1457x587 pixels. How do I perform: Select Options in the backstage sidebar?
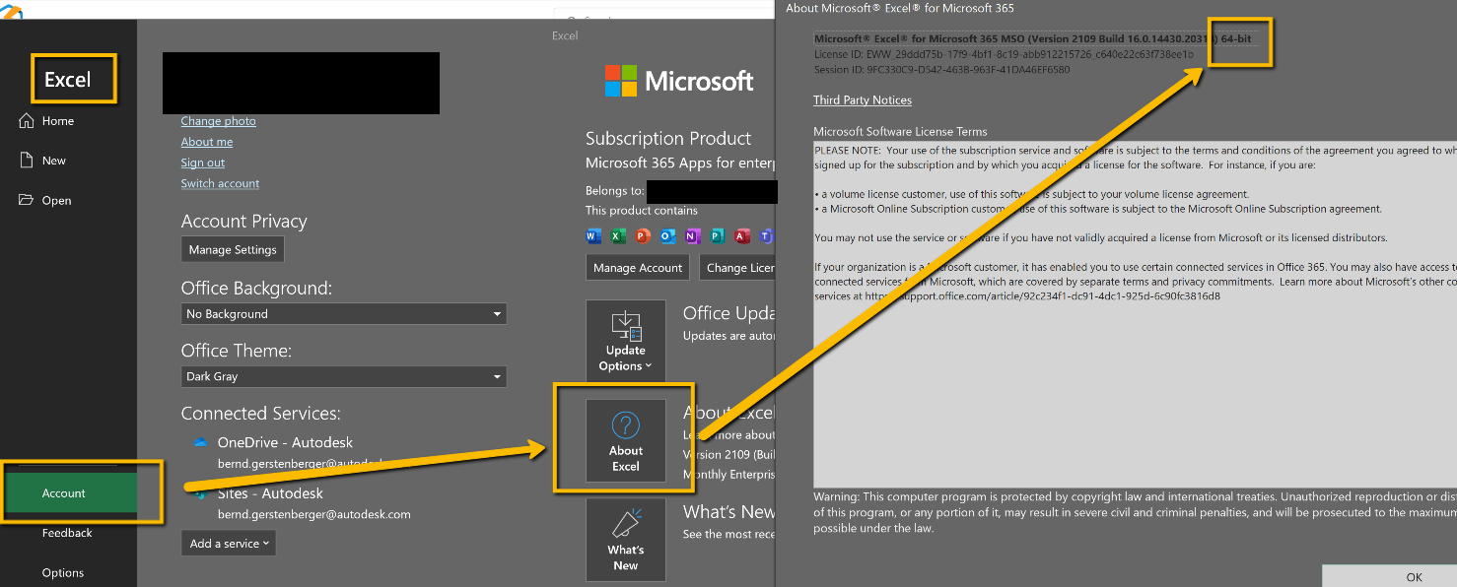(x=63, y=572)
